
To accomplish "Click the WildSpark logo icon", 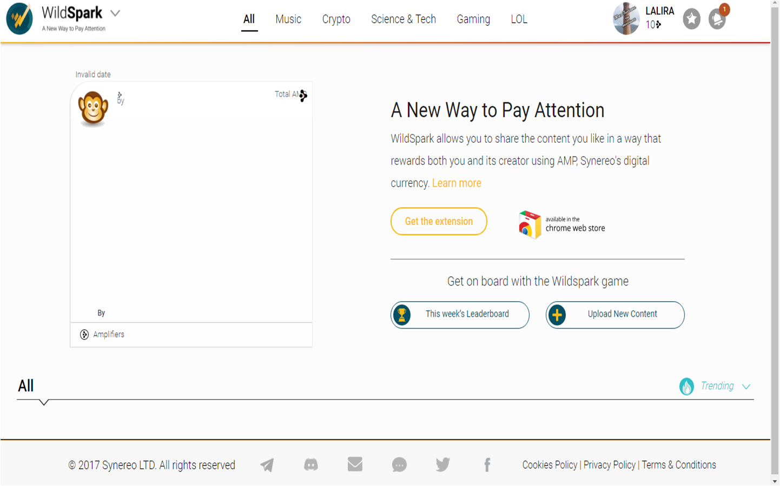I will tap(19, 18).
